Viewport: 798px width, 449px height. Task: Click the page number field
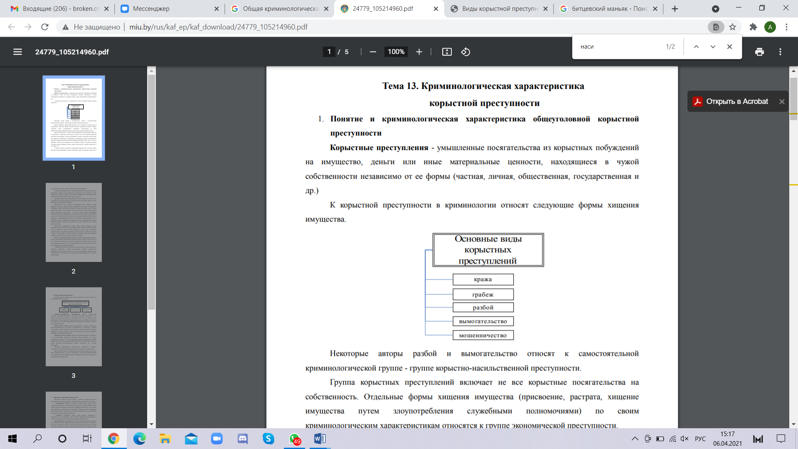[x=329, y=52]
